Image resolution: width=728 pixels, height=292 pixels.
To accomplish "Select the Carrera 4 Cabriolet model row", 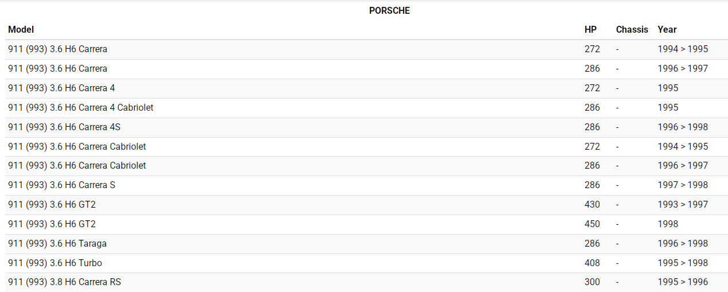I will (x=81, y=108).
